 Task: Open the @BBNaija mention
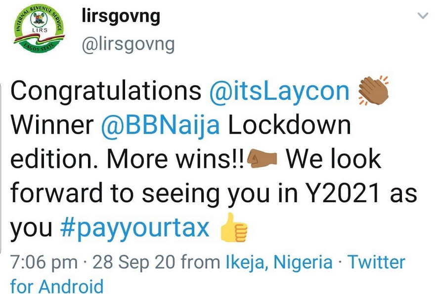click(160, 125)
